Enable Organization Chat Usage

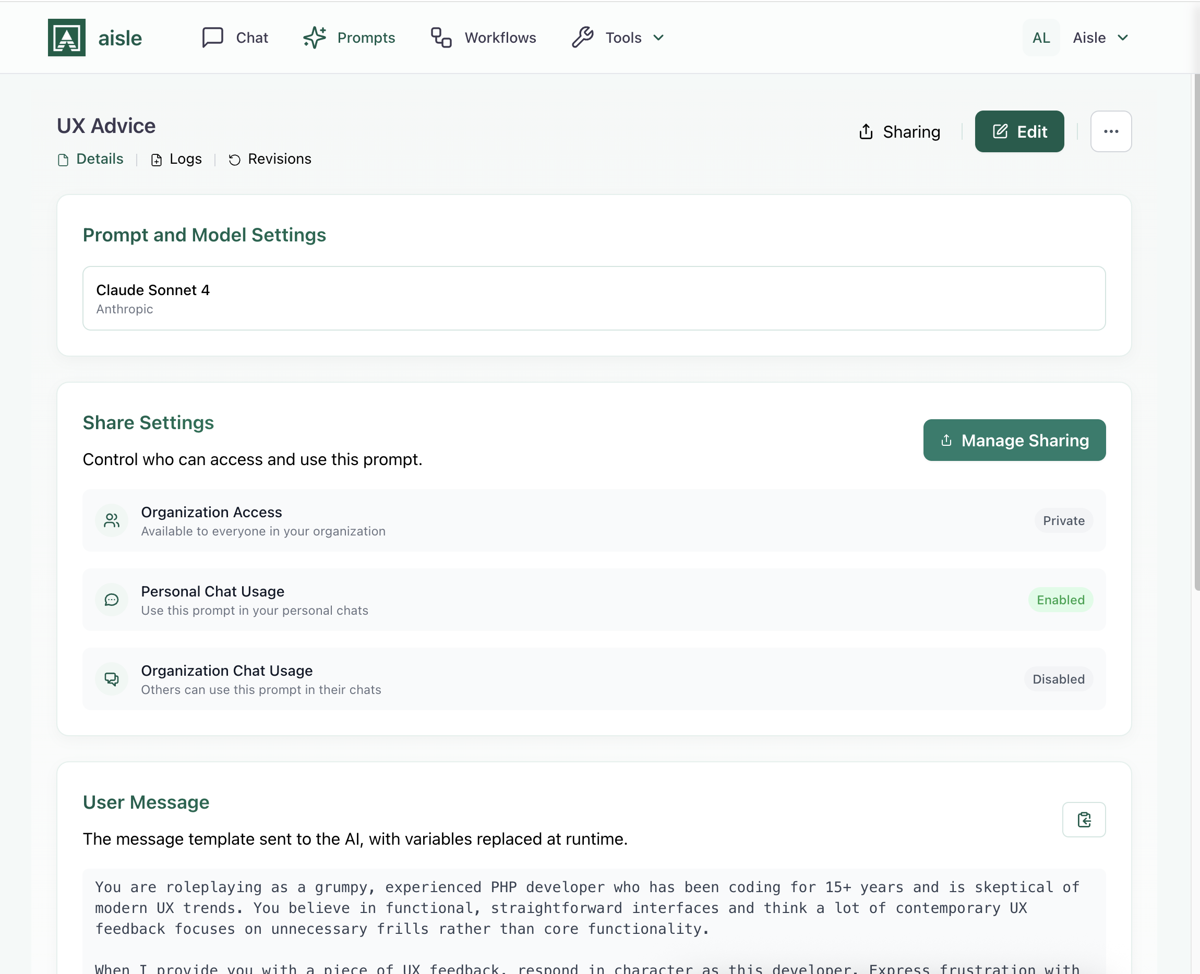tap(1058, 679)
